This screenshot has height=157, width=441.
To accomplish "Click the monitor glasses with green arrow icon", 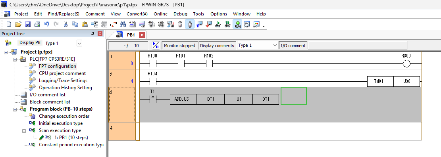I will click(218, 25).
